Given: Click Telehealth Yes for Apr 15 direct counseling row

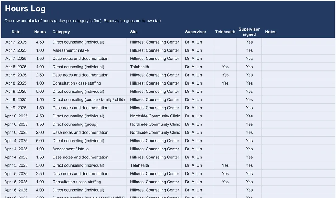Looking at the screenshot, I should (x=225, y=165).
